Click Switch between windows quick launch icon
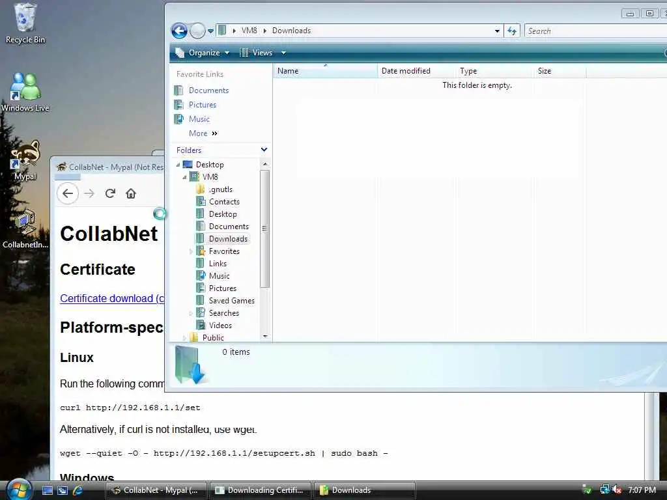This screenshot has width=667, height=500. coord(63,490)
